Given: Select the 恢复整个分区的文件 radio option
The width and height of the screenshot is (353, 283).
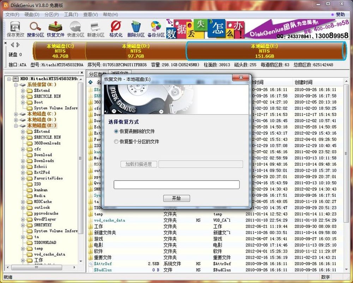Looking at the screenshot, I should 116,142.
